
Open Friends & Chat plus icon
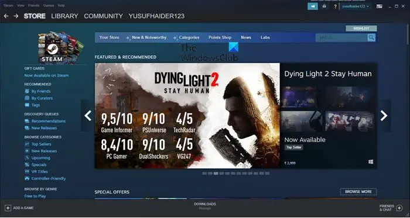[399, 208]
